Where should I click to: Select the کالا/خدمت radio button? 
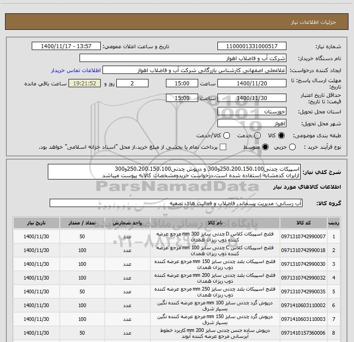[227, 135]
